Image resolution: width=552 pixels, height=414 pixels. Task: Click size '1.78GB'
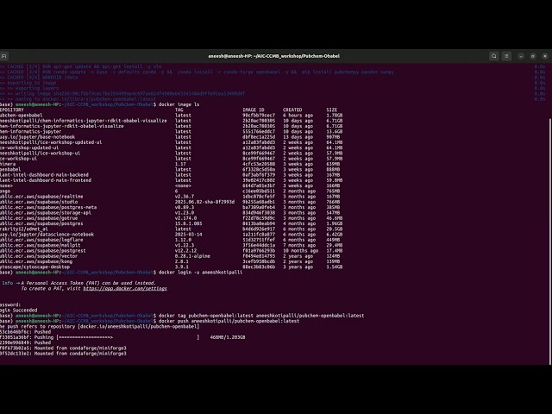(x=335, y=115)
